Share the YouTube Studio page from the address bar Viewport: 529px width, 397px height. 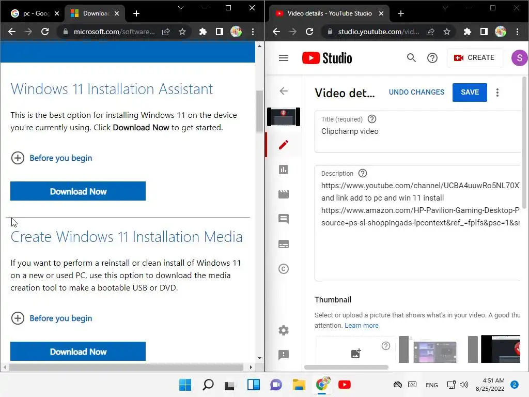pos(430,32)
